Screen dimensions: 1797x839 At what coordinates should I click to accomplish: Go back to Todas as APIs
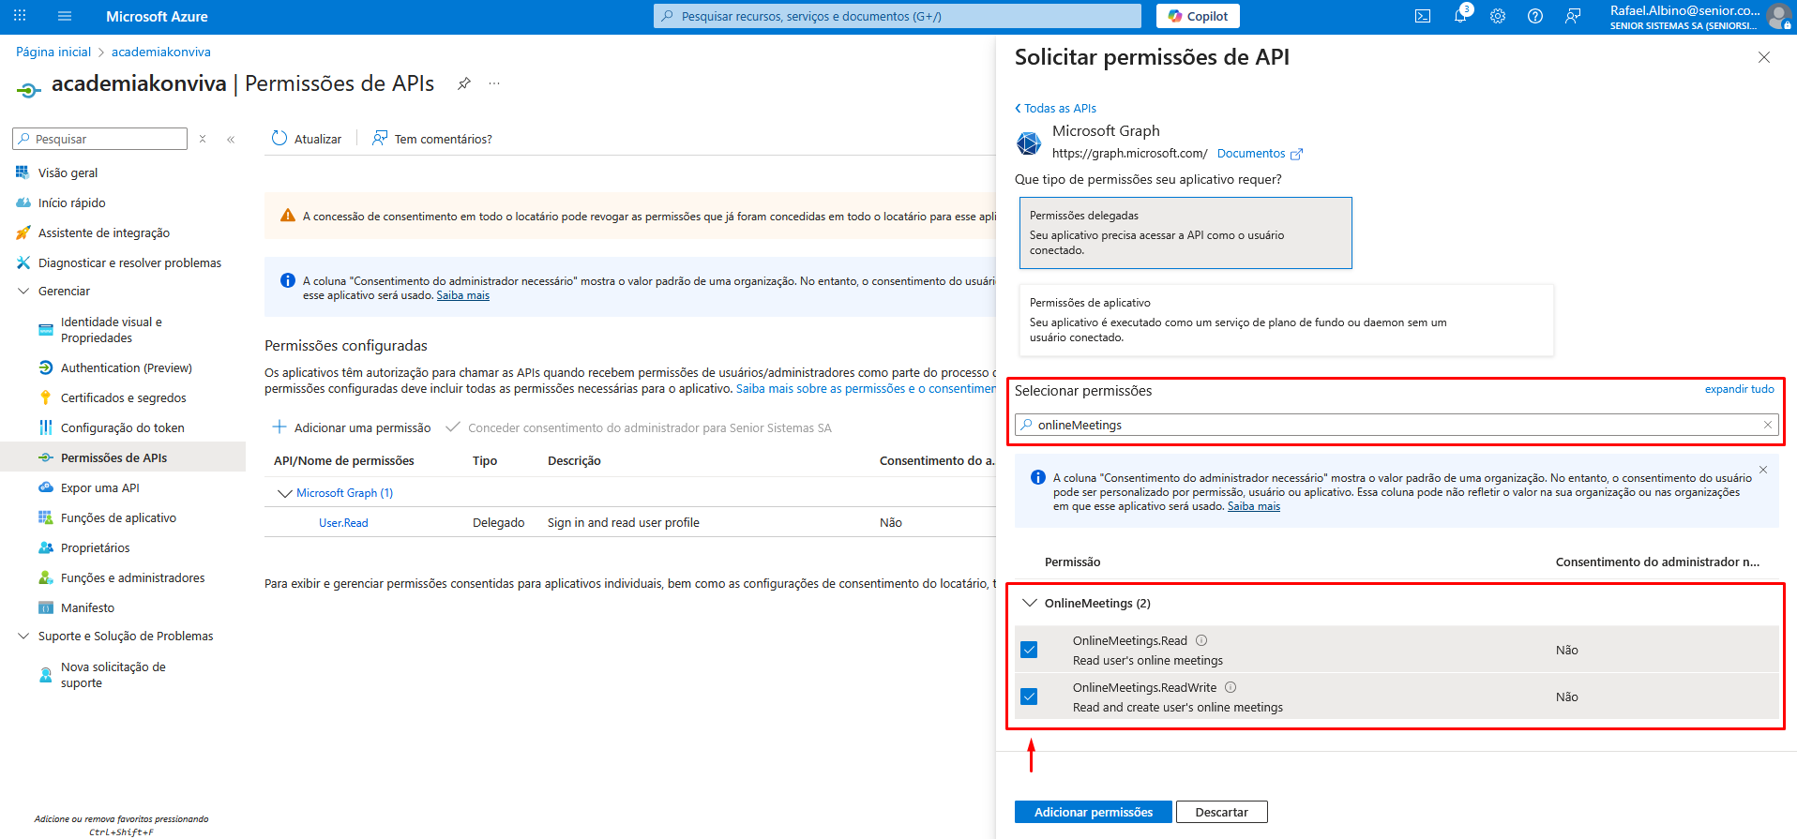coord(1055,108)
